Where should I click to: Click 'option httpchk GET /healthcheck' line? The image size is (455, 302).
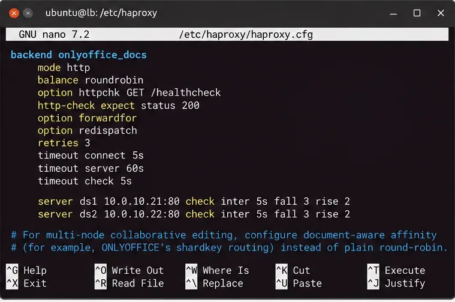point(129,92)
